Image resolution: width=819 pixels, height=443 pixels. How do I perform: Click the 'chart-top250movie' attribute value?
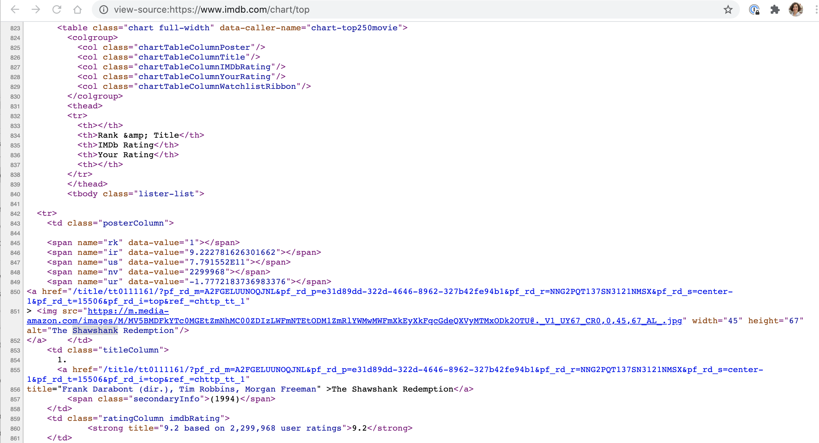(354, 28)
